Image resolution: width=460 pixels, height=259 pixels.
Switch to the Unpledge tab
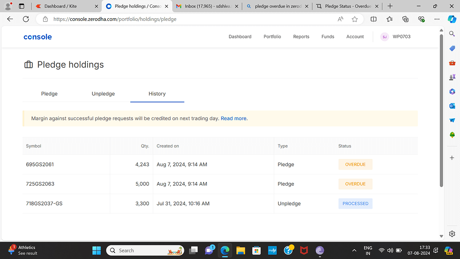(103, 93)
